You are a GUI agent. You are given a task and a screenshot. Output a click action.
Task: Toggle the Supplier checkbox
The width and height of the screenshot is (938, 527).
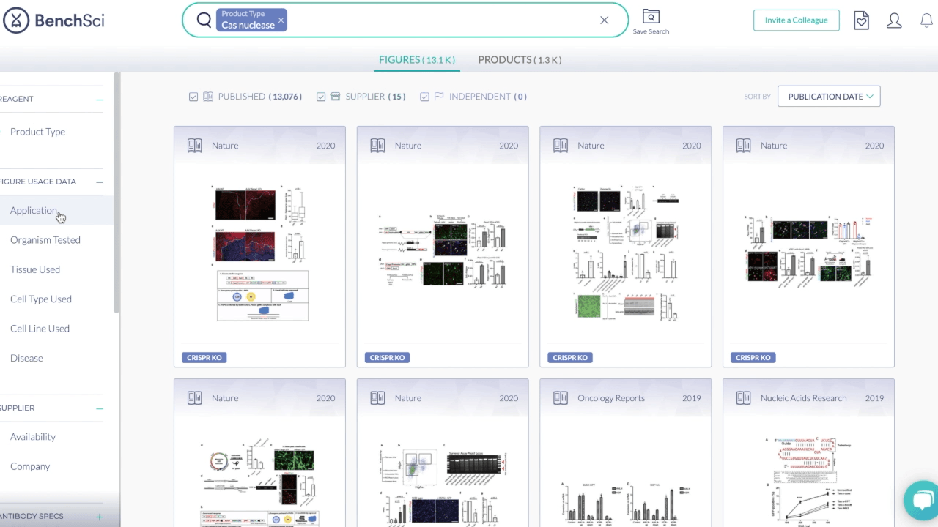pos(321,97)
